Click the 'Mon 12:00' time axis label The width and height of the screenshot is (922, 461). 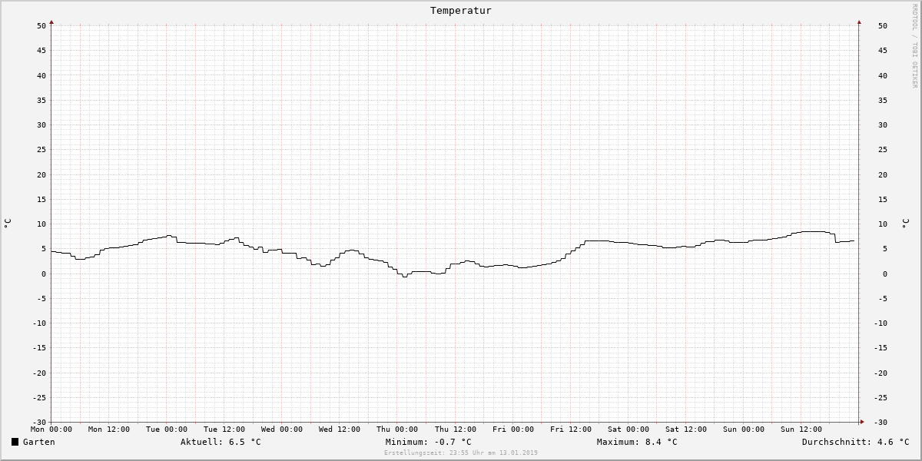pos(109,429)
